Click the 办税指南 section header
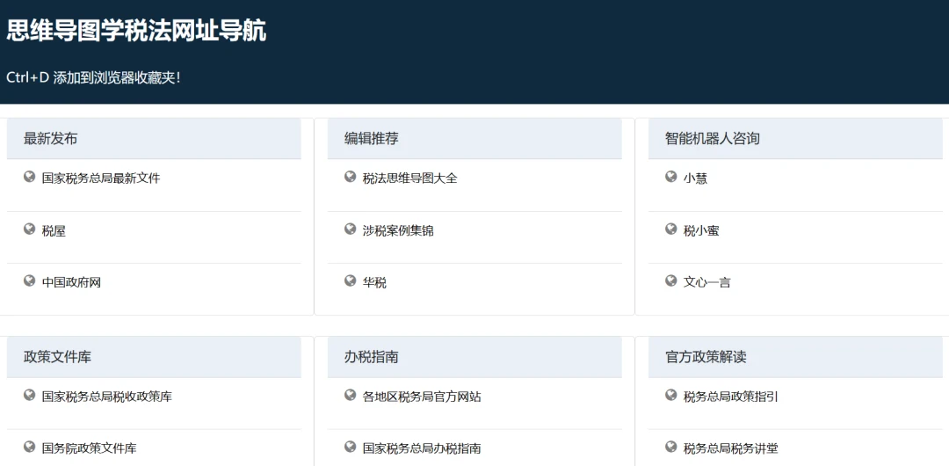The height and width of the screenshot is (466, 949). [x=474, y=358]
